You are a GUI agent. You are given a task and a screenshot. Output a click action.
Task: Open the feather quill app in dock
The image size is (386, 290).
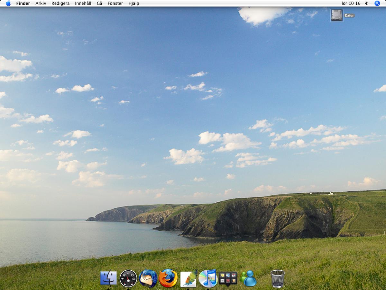[x=188, y=278]
